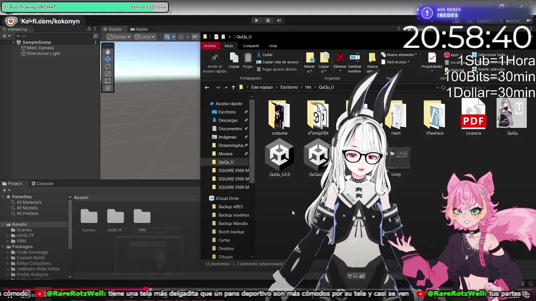
Task: Collapse the SampleScene tree arrow
Action: tap(13, 42)
